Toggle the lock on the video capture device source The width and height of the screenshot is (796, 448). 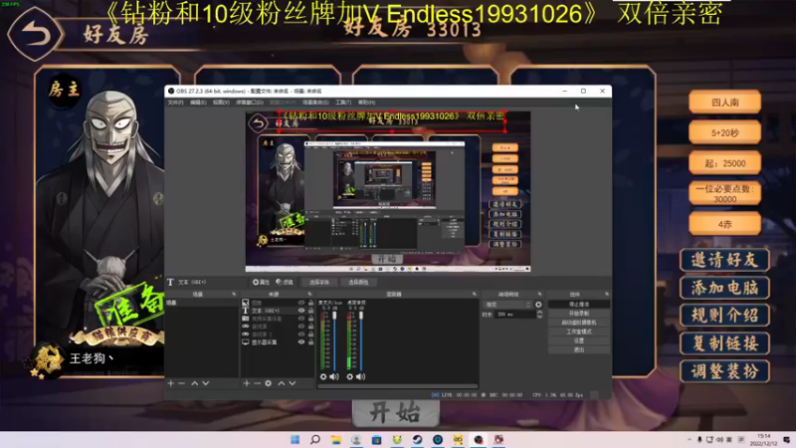tap(310, 319)
